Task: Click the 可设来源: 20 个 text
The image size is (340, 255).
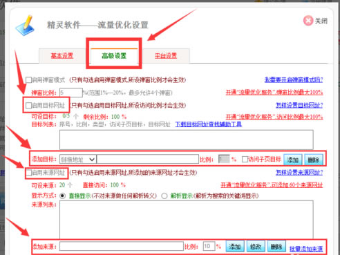Action: click(52, 185)
